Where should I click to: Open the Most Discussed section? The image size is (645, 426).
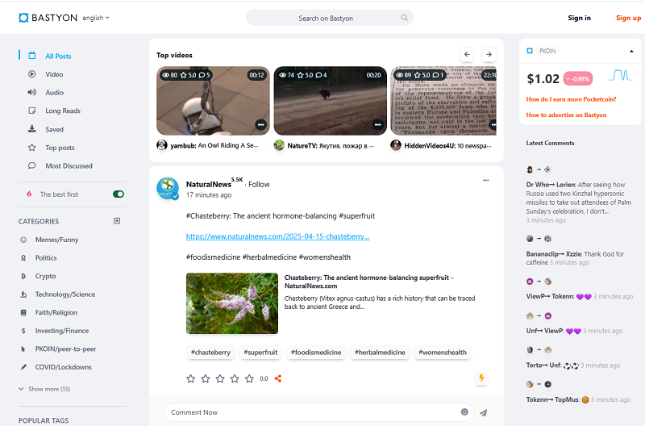tap(69, 166)
